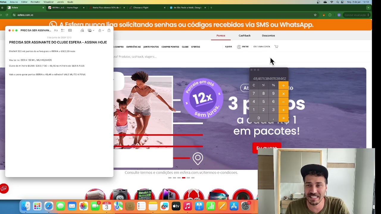Open Music from the Dock
381x214 pixels.
tap(188, 206)
